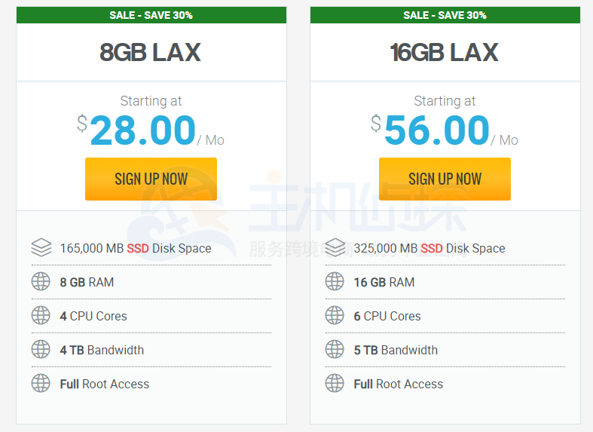Click the globe icon beside 16 GB RAM
Screen dimensions: 593x432
(x=335, y=282)
